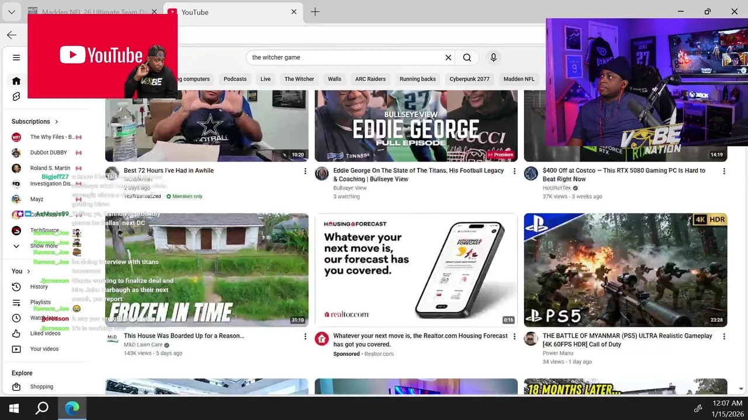This screenshot has height=420, width=748.
Task: Open TechSource subscription
Action: tap(44, 230)
